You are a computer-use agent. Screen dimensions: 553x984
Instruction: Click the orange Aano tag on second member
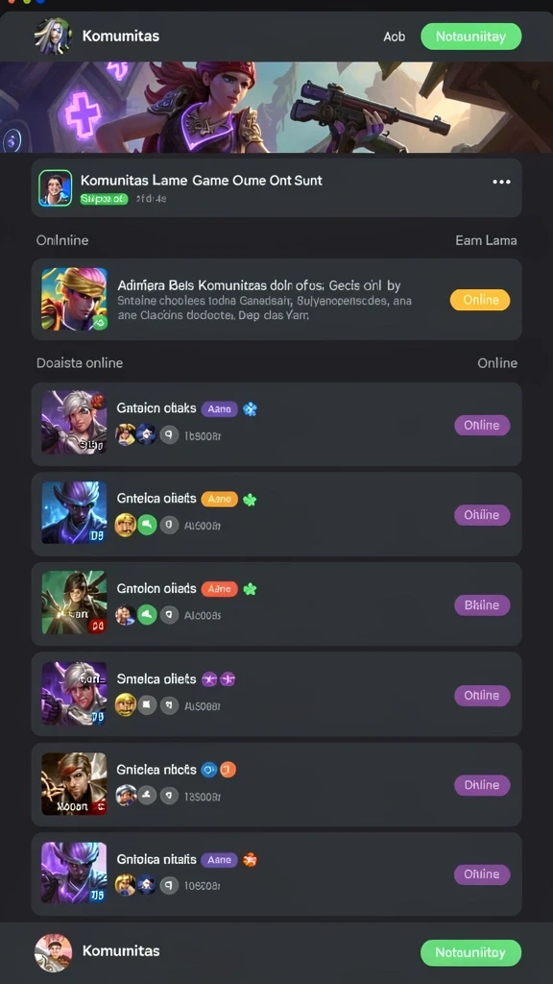220,499
